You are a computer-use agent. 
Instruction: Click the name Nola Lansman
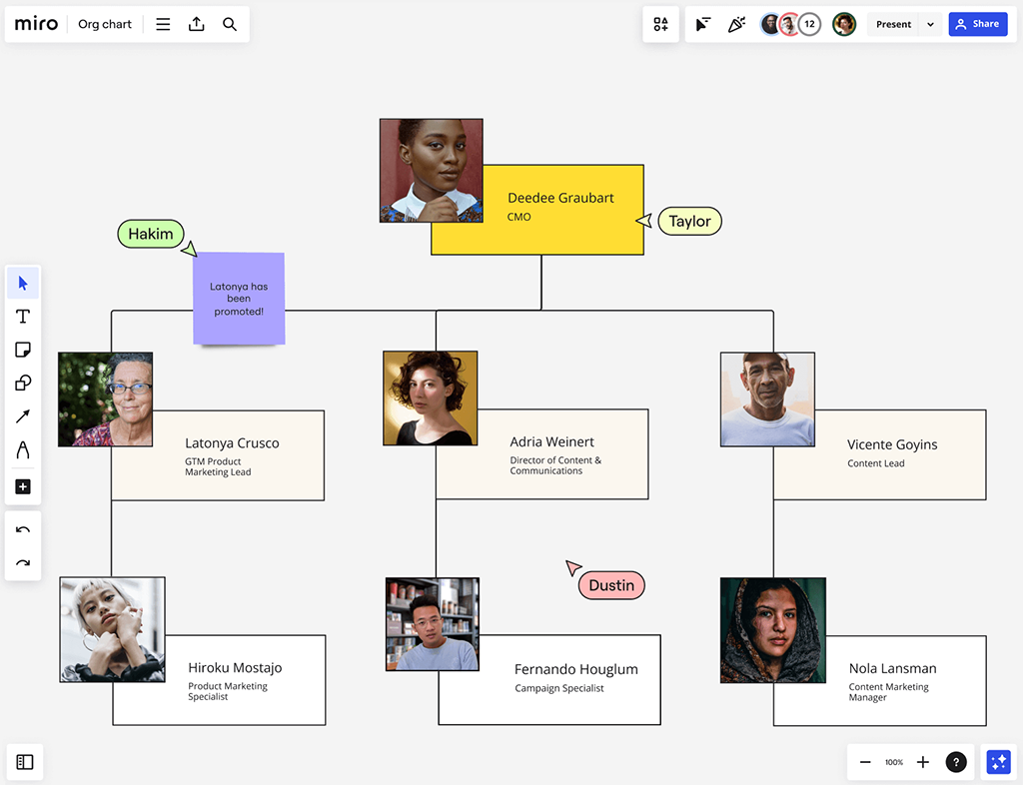[x=892, y=668]
